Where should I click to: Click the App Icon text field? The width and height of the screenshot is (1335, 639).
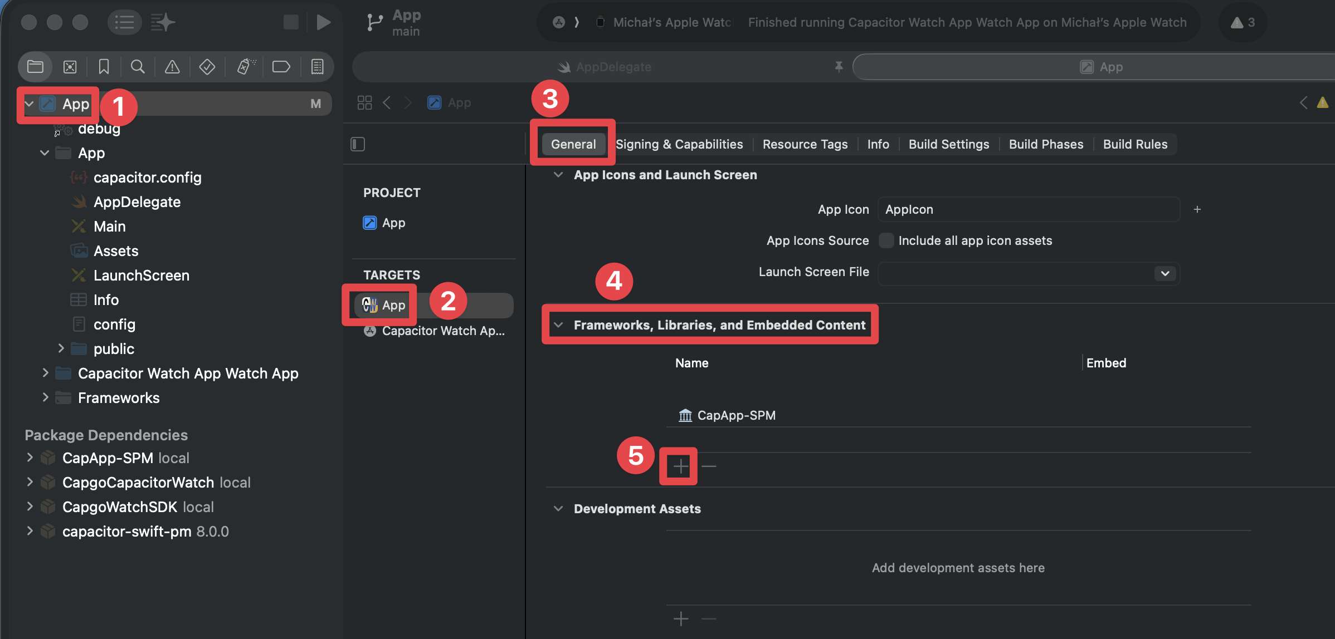coord(1029,209)
